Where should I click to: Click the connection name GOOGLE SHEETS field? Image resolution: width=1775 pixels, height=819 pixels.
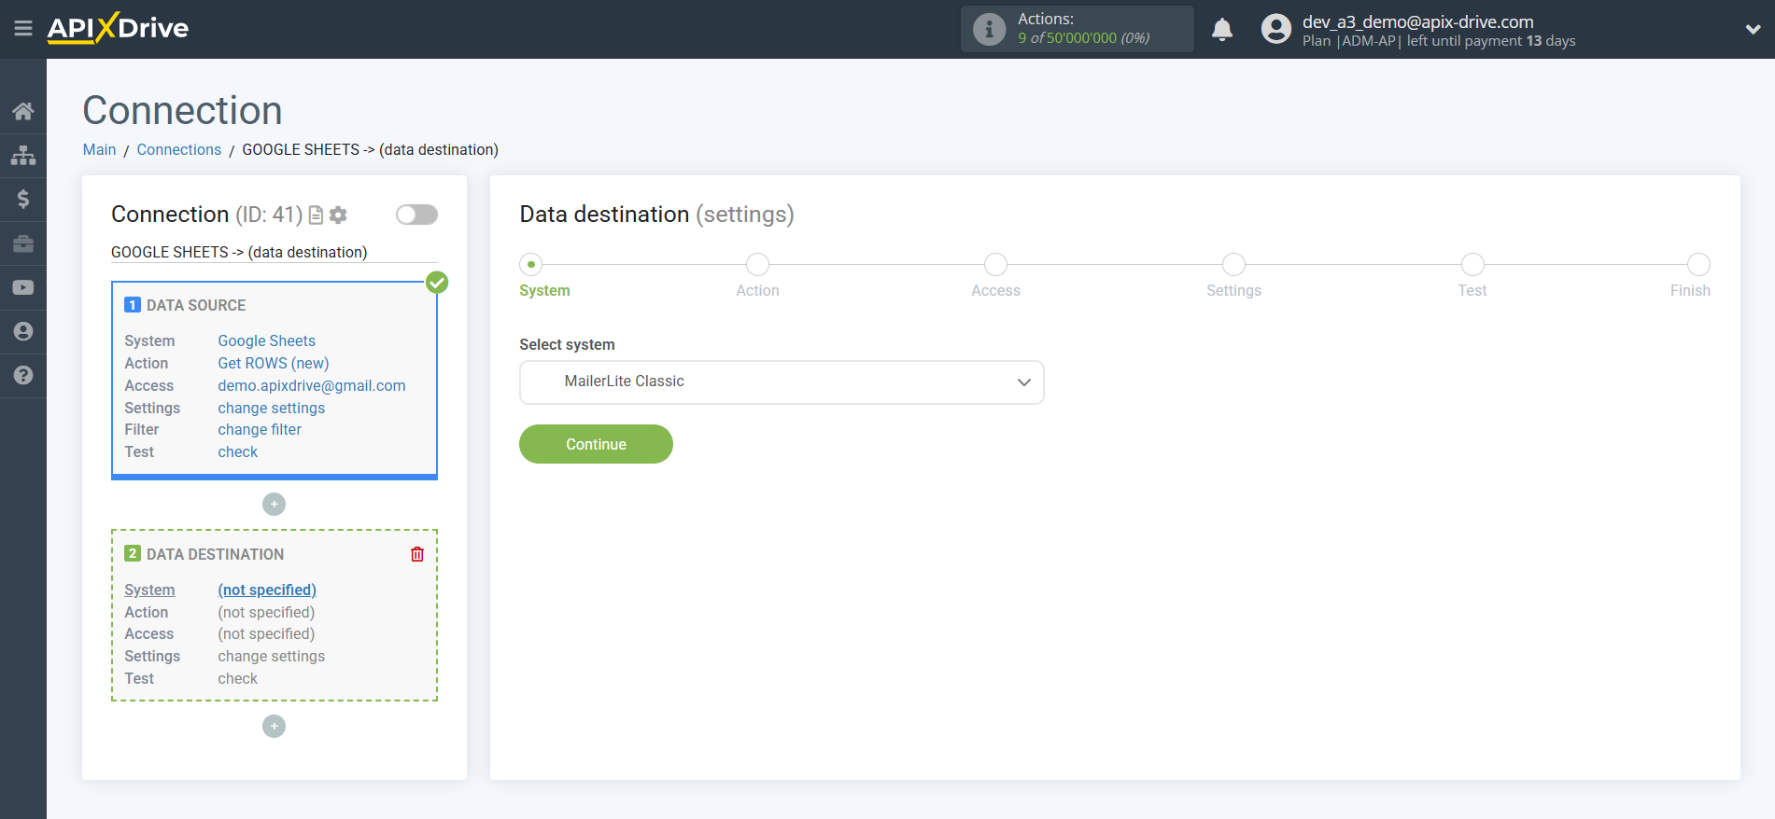pyautogui.click(x=274, y=252)
